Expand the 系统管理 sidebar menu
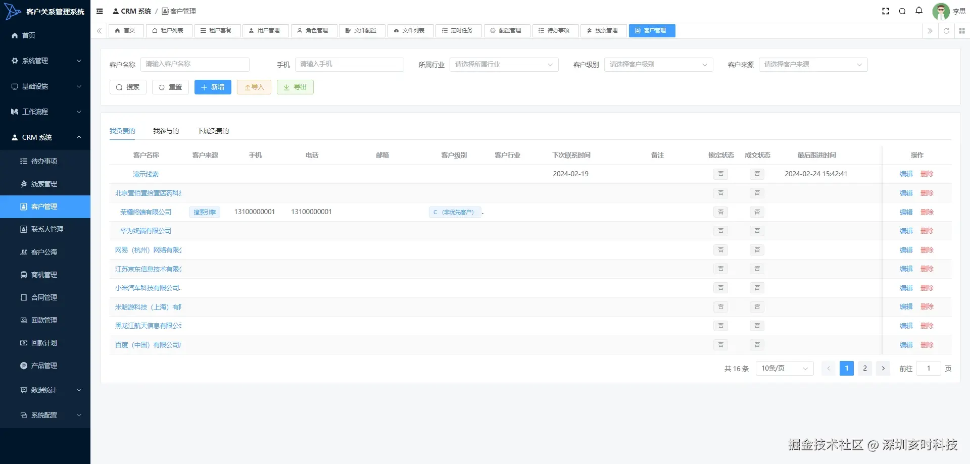This screenshot has height=464, width=970. point(45,61)
